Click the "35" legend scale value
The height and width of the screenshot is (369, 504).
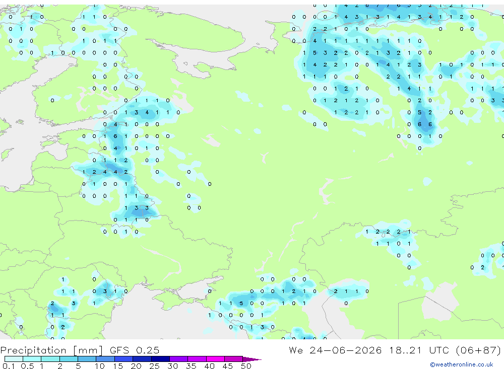tap(191, 366)
